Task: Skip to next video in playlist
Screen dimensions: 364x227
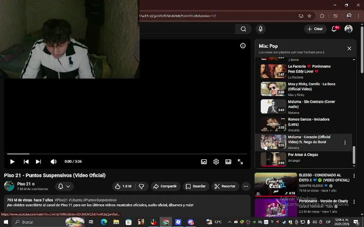Action: pyautogui.click(x=38, y=161)
